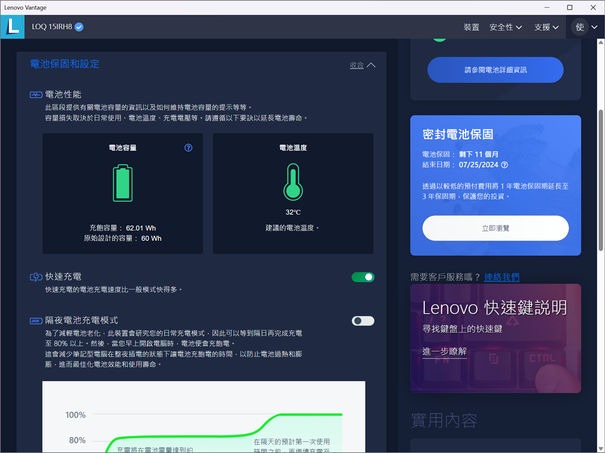
Task: Click the green battery capacity icon
Action: tap(123, 183)
